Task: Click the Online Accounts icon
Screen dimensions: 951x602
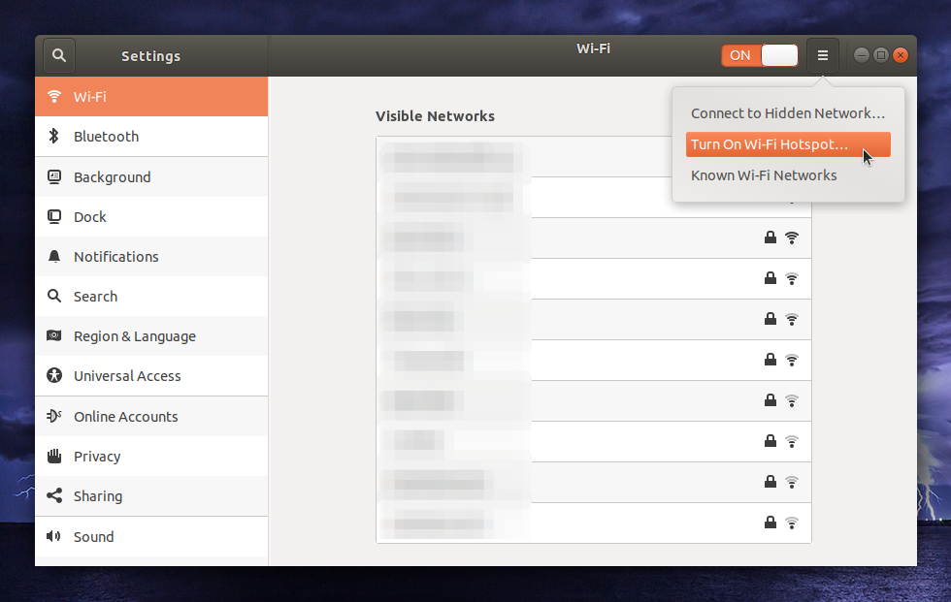Action: coord(54,416)
